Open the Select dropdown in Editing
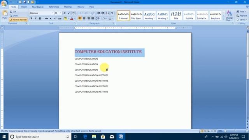Viewport: 249px width, 140px height. point(242,20)
